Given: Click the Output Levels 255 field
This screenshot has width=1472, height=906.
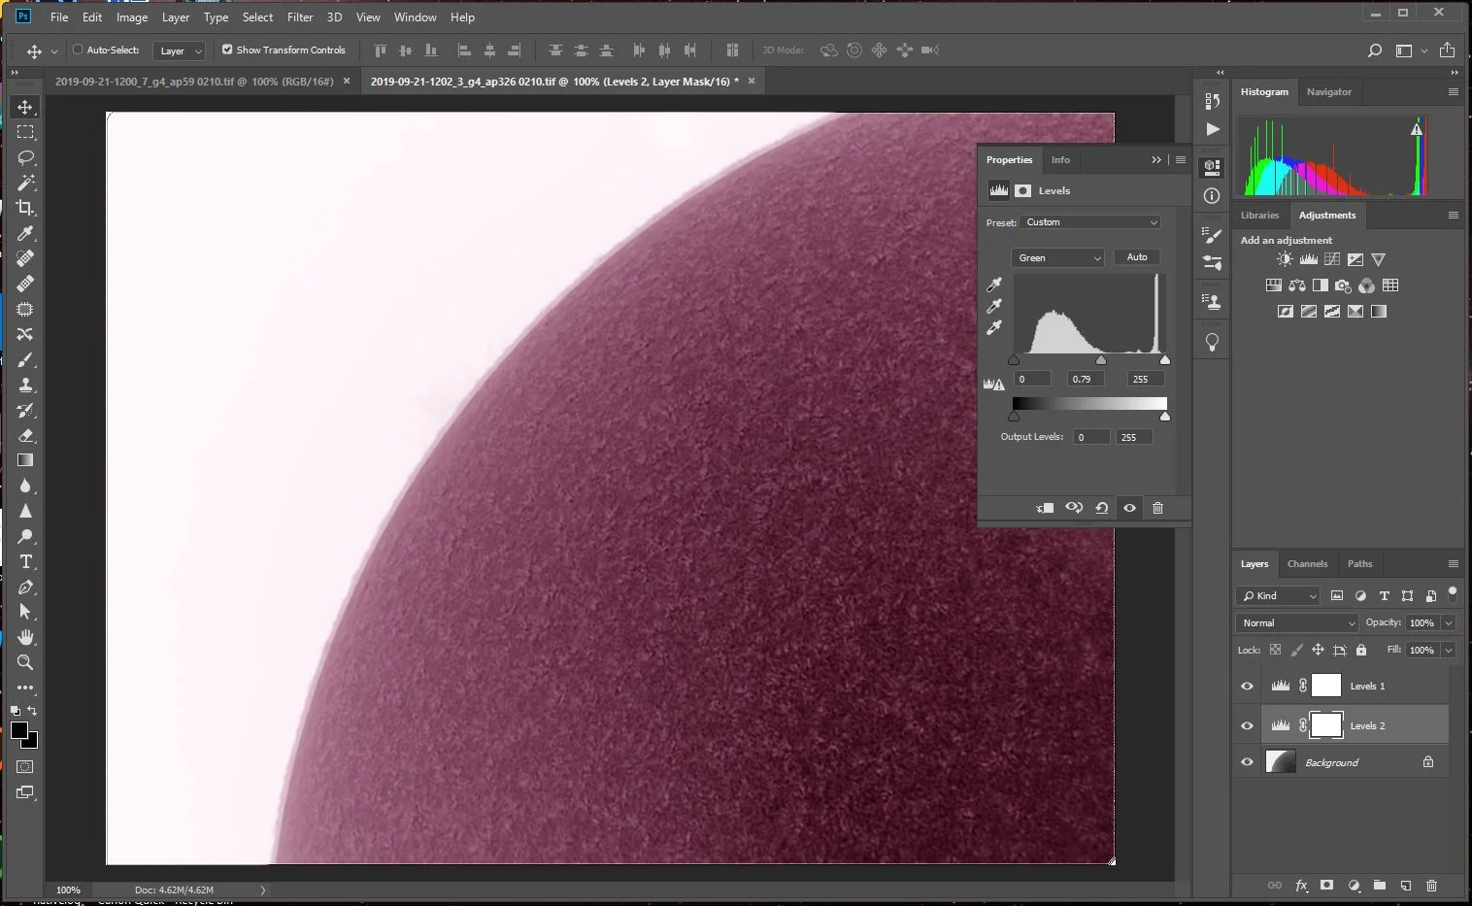Looking at the screenshot, I should point(1133,438).
